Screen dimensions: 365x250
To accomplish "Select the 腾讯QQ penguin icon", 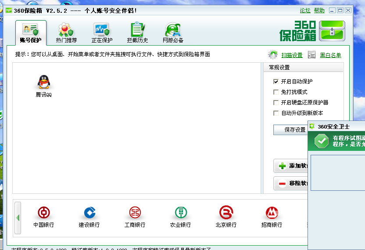I will tap(44, 82).
